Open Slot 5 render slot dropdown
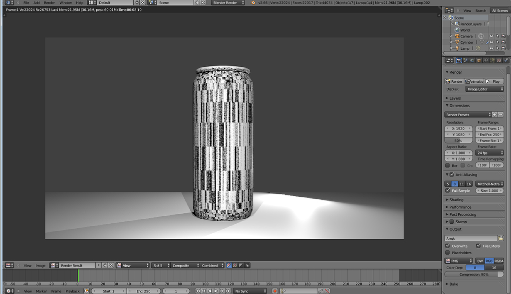511x294 pixels. 161,266
